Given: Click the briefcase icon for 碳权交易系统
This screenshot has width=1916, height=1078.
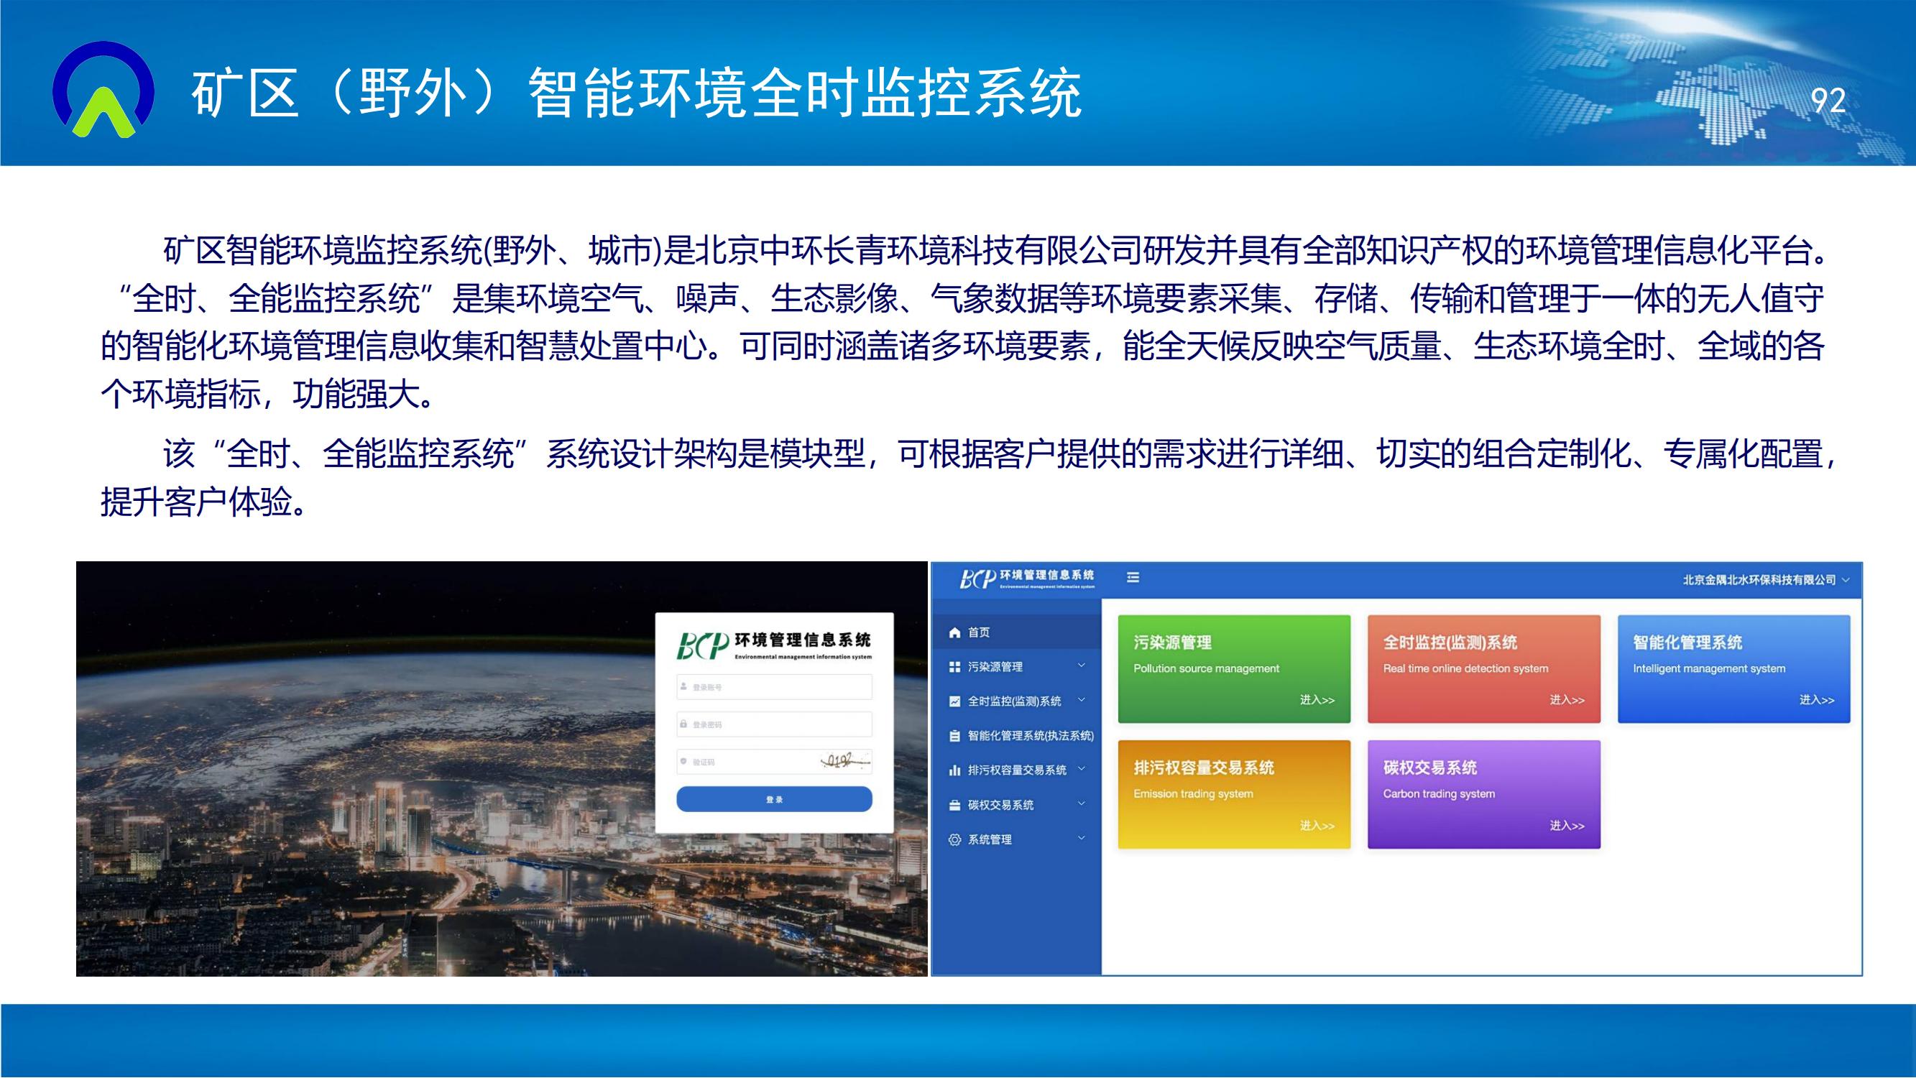Looking at the screenshot, I should click(955, 805).
